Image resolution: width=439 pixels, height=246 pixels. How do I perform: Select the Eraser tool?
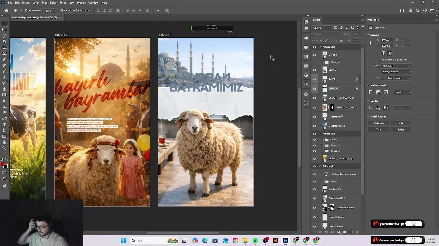coord(4,89)
